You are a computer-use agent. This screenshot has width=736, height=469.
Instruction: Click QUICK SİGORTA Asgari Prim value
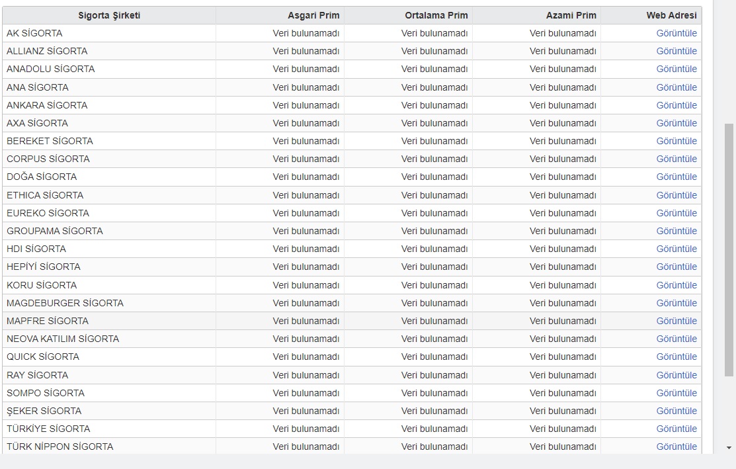(306, 357)
